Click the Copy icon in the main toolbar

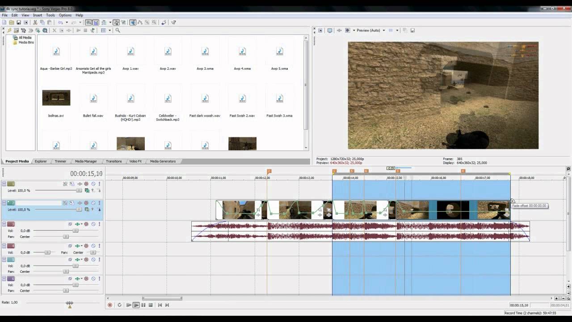point(42,22)
